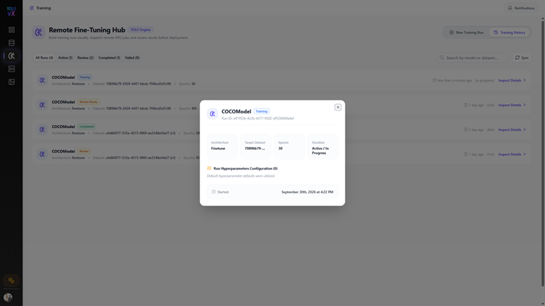The width and height of the screenshot is (545, 306).
Task: Click the yellow coins icon in sidebar
Action: click(x=11, y=280)
